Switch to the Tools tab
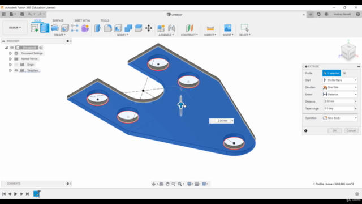The image size is (362, 204). click(x=105, y=20)
